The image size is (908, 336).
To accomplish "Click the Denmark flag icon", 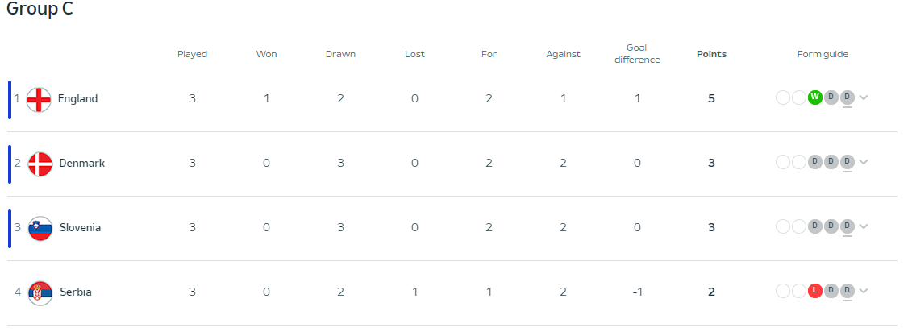I will click(x=40, y=164).
